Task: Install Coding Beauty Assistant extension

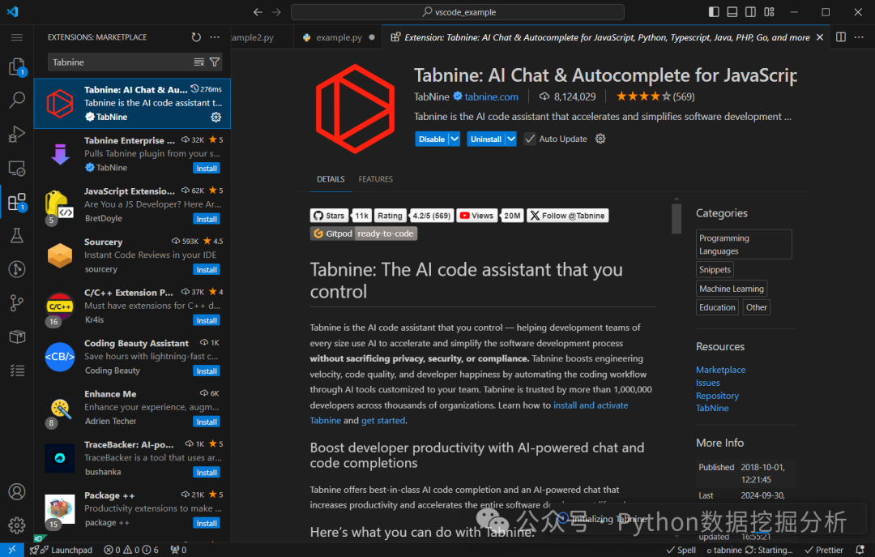Action: [x=207, y=371]
